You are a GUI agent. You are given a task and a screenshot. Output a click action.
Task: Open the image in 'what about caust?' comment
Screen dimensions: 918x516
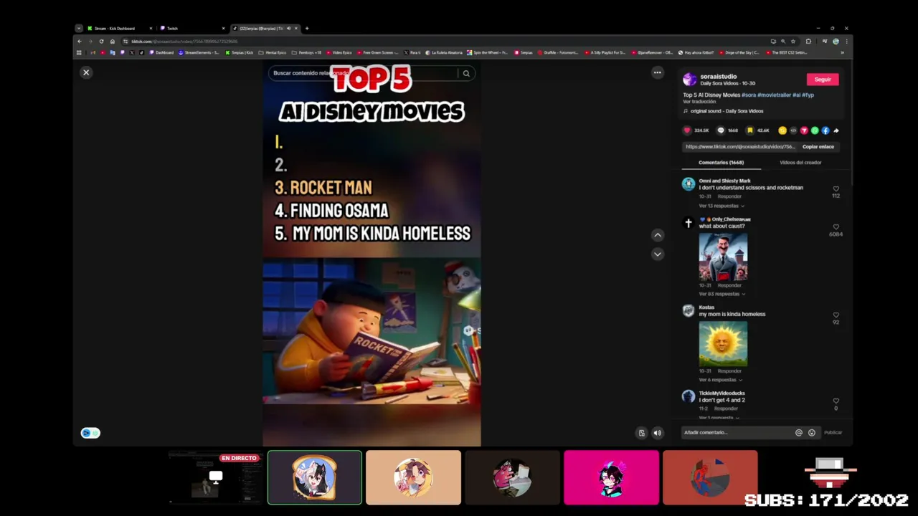click(x=723, y=256)
